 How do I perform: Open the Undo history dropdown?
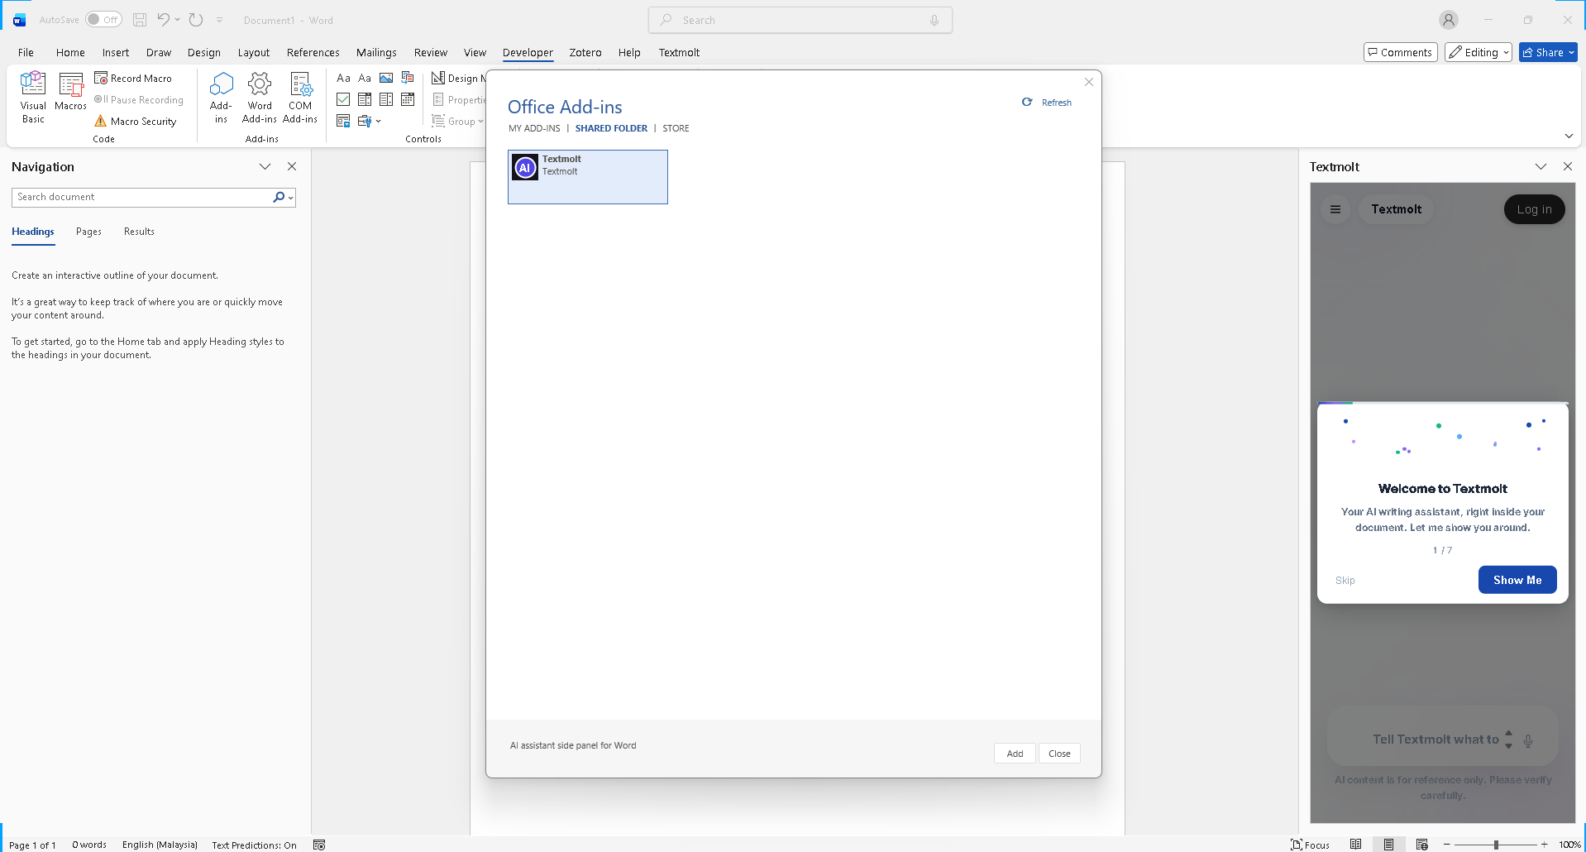point(177,20)
